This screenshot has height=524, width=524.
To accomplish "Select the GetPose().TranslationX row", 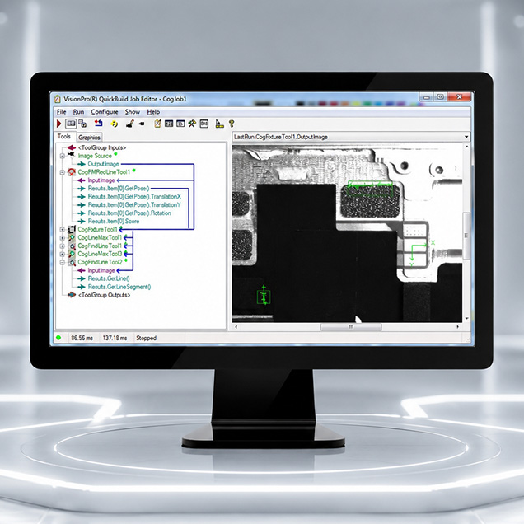I will [134, 196].
